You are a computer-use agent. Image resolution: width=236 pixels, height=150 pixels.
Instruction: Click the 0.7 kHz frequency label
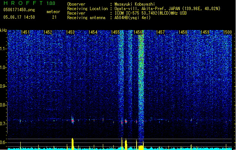3,124
